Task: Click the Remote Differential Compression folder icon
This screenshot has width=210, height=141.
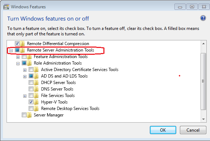Action: 22,44
